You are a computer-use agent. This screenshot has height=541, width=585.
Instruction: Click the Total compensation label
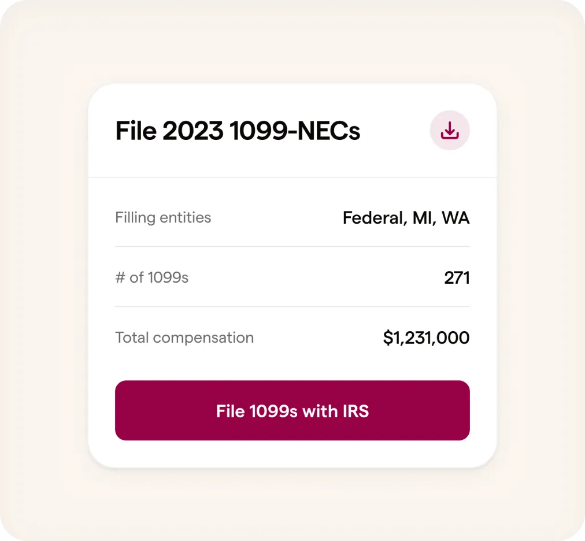184,338
